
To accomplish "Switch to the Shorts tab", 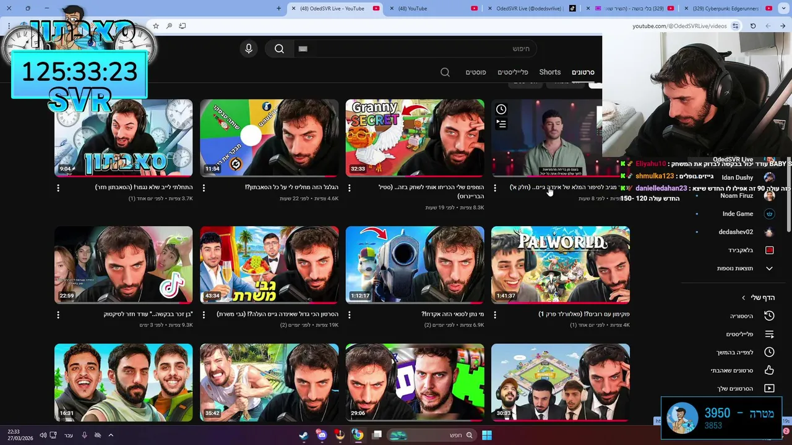I will 549,72.
